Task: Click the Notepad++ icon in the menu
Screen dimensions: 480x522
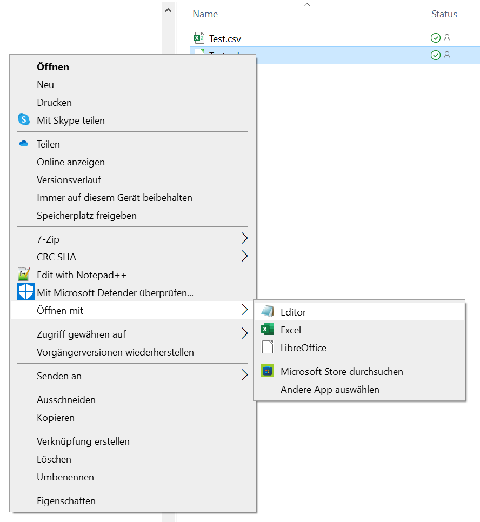Action: tap(24, 275)
